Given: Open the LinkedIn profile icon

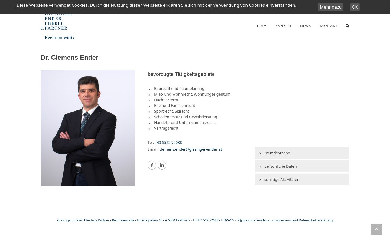Looking at the screenshot, I should click(162, 165).
